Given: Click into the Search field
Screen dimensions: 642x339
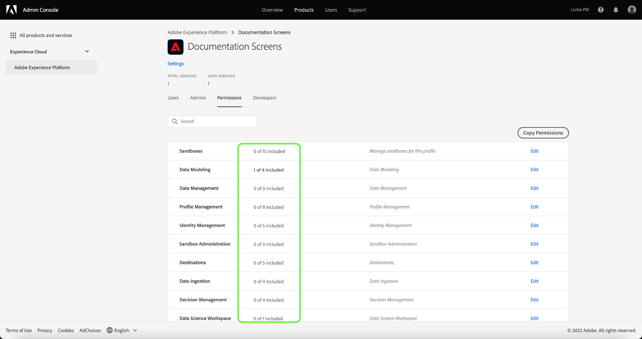Looking at the screenshot, I should [x=212, y=121].
